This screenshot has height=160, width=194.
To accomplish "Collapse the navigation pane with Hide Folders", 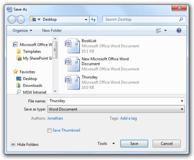I will click(x=25, y=144).
